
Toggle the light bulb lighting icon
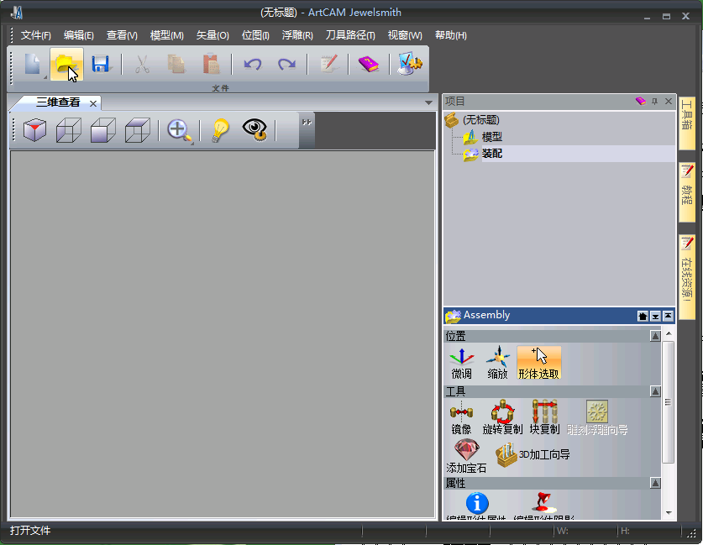tap(219, 130)
